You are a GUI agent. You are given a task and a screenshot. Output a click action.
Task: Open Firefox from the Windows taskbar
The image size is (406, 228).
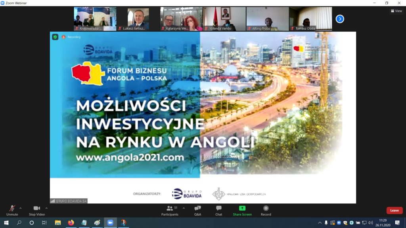pyautogui.click(x=71, y=222)
